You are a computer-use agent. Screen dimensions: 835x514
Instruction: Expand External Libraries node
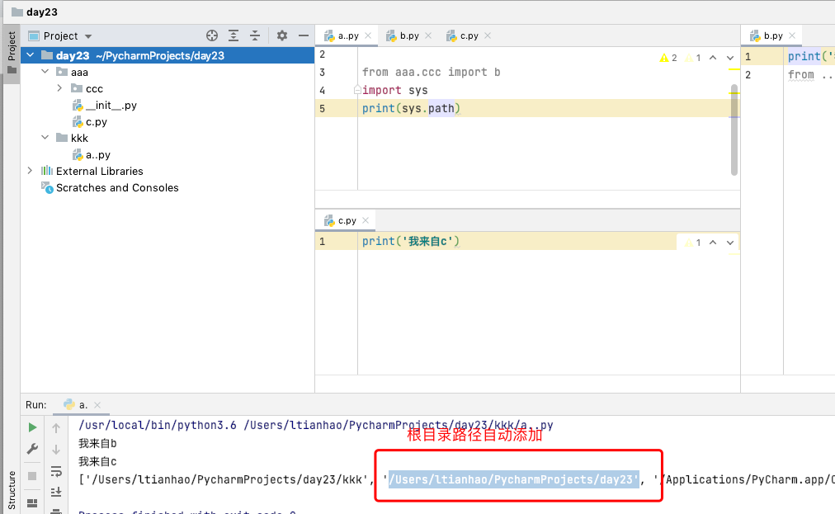(x=31, y=171)
